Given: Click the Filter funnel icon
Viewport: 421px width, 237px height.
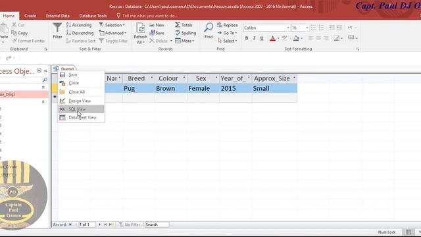Looking at the screenshot, I should (x=57, y=28).
